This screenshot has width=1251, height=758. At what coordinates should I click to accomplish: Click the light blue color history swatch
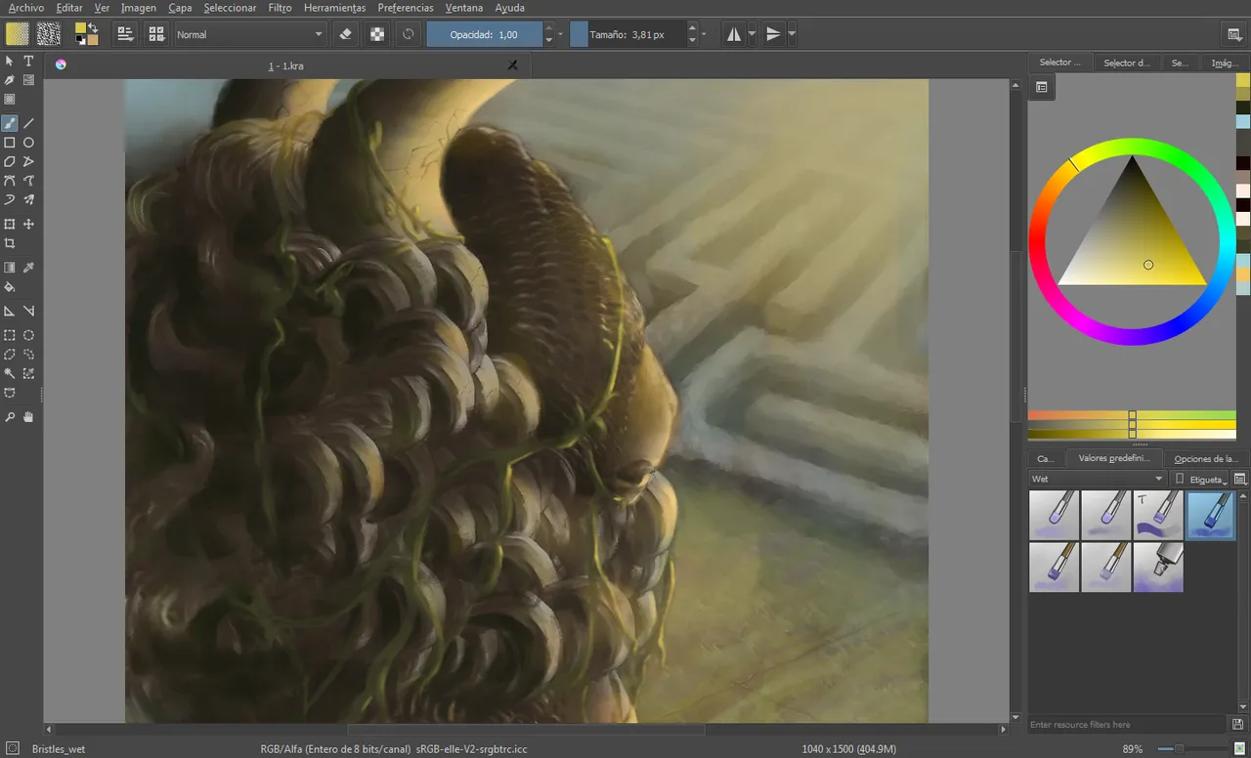(x=1242, y=122)
